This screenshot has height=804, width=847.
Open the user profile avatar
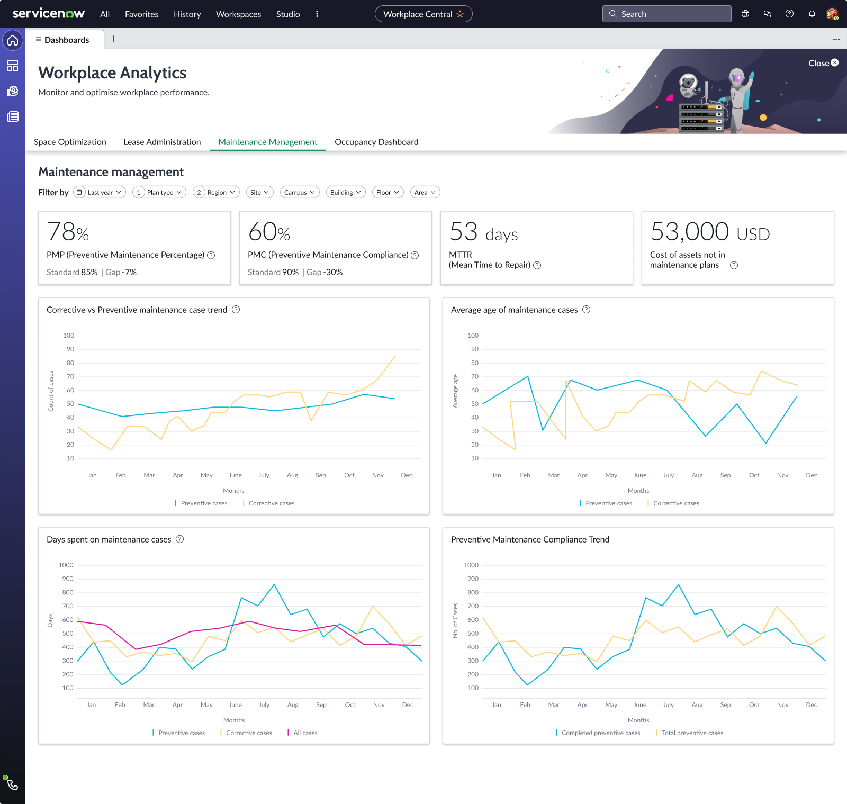pos(832,14)
